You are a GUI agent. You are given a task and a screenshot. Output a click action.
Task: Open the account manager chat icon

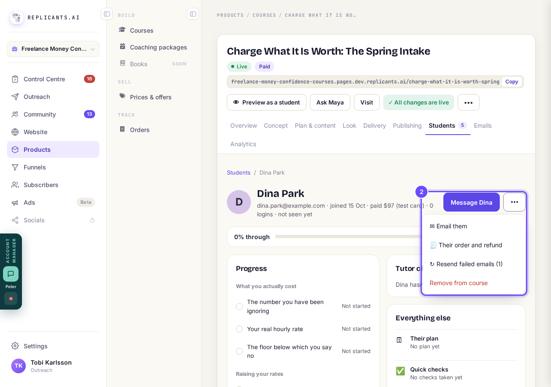click(x=11, y=274)
